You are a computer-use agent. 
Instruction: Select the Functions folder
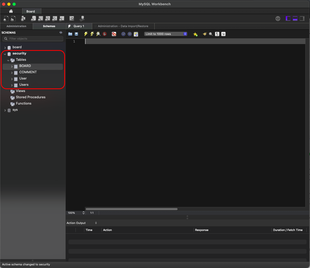[24, 103]
